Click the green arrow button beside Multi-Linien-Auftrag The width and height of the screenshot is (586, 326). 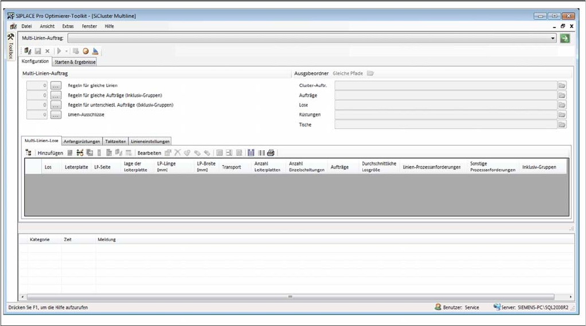coord(565,38)
